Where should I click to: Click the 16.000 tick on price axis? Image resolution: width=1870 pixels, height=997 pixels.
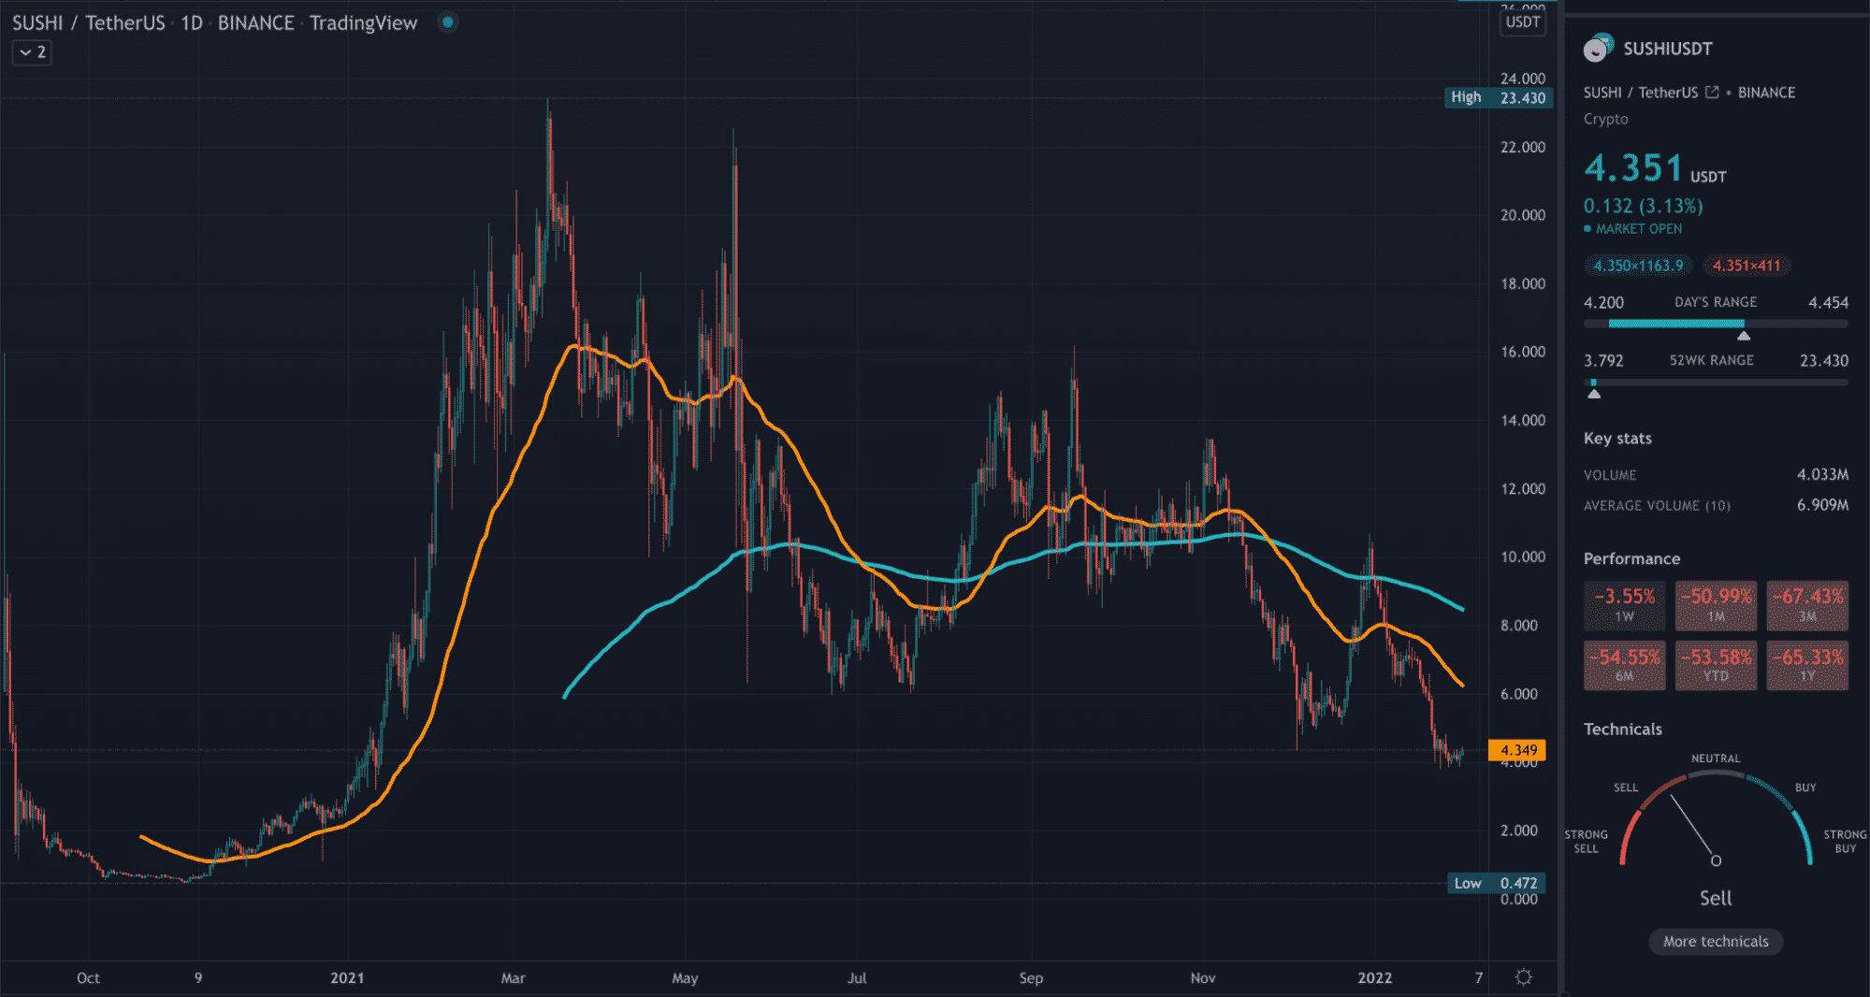click(x=1522, y=352)
